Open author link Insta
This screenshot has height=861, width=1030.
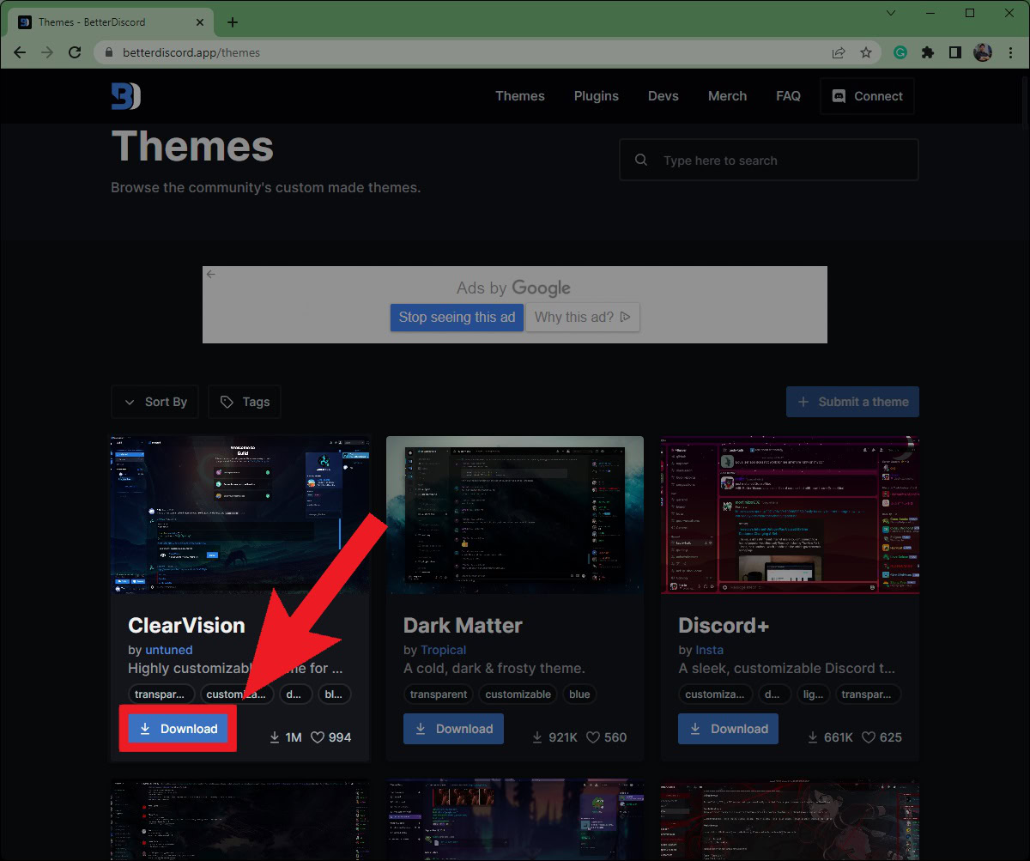tap(709, 650)
